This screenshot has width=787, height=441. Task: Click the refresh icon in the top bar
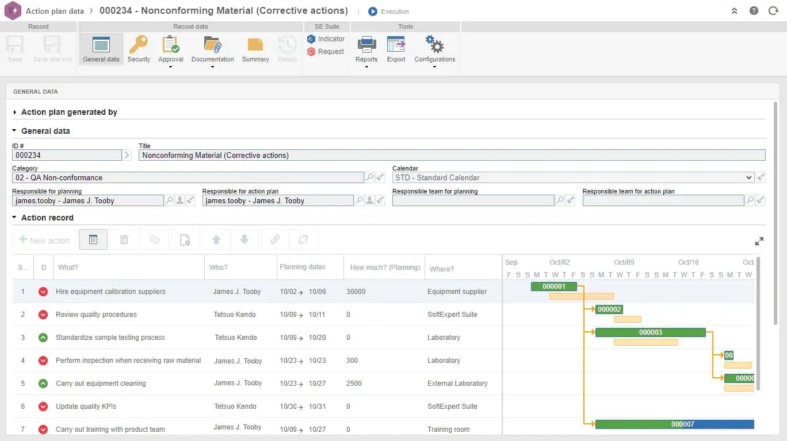coord(773,11)
